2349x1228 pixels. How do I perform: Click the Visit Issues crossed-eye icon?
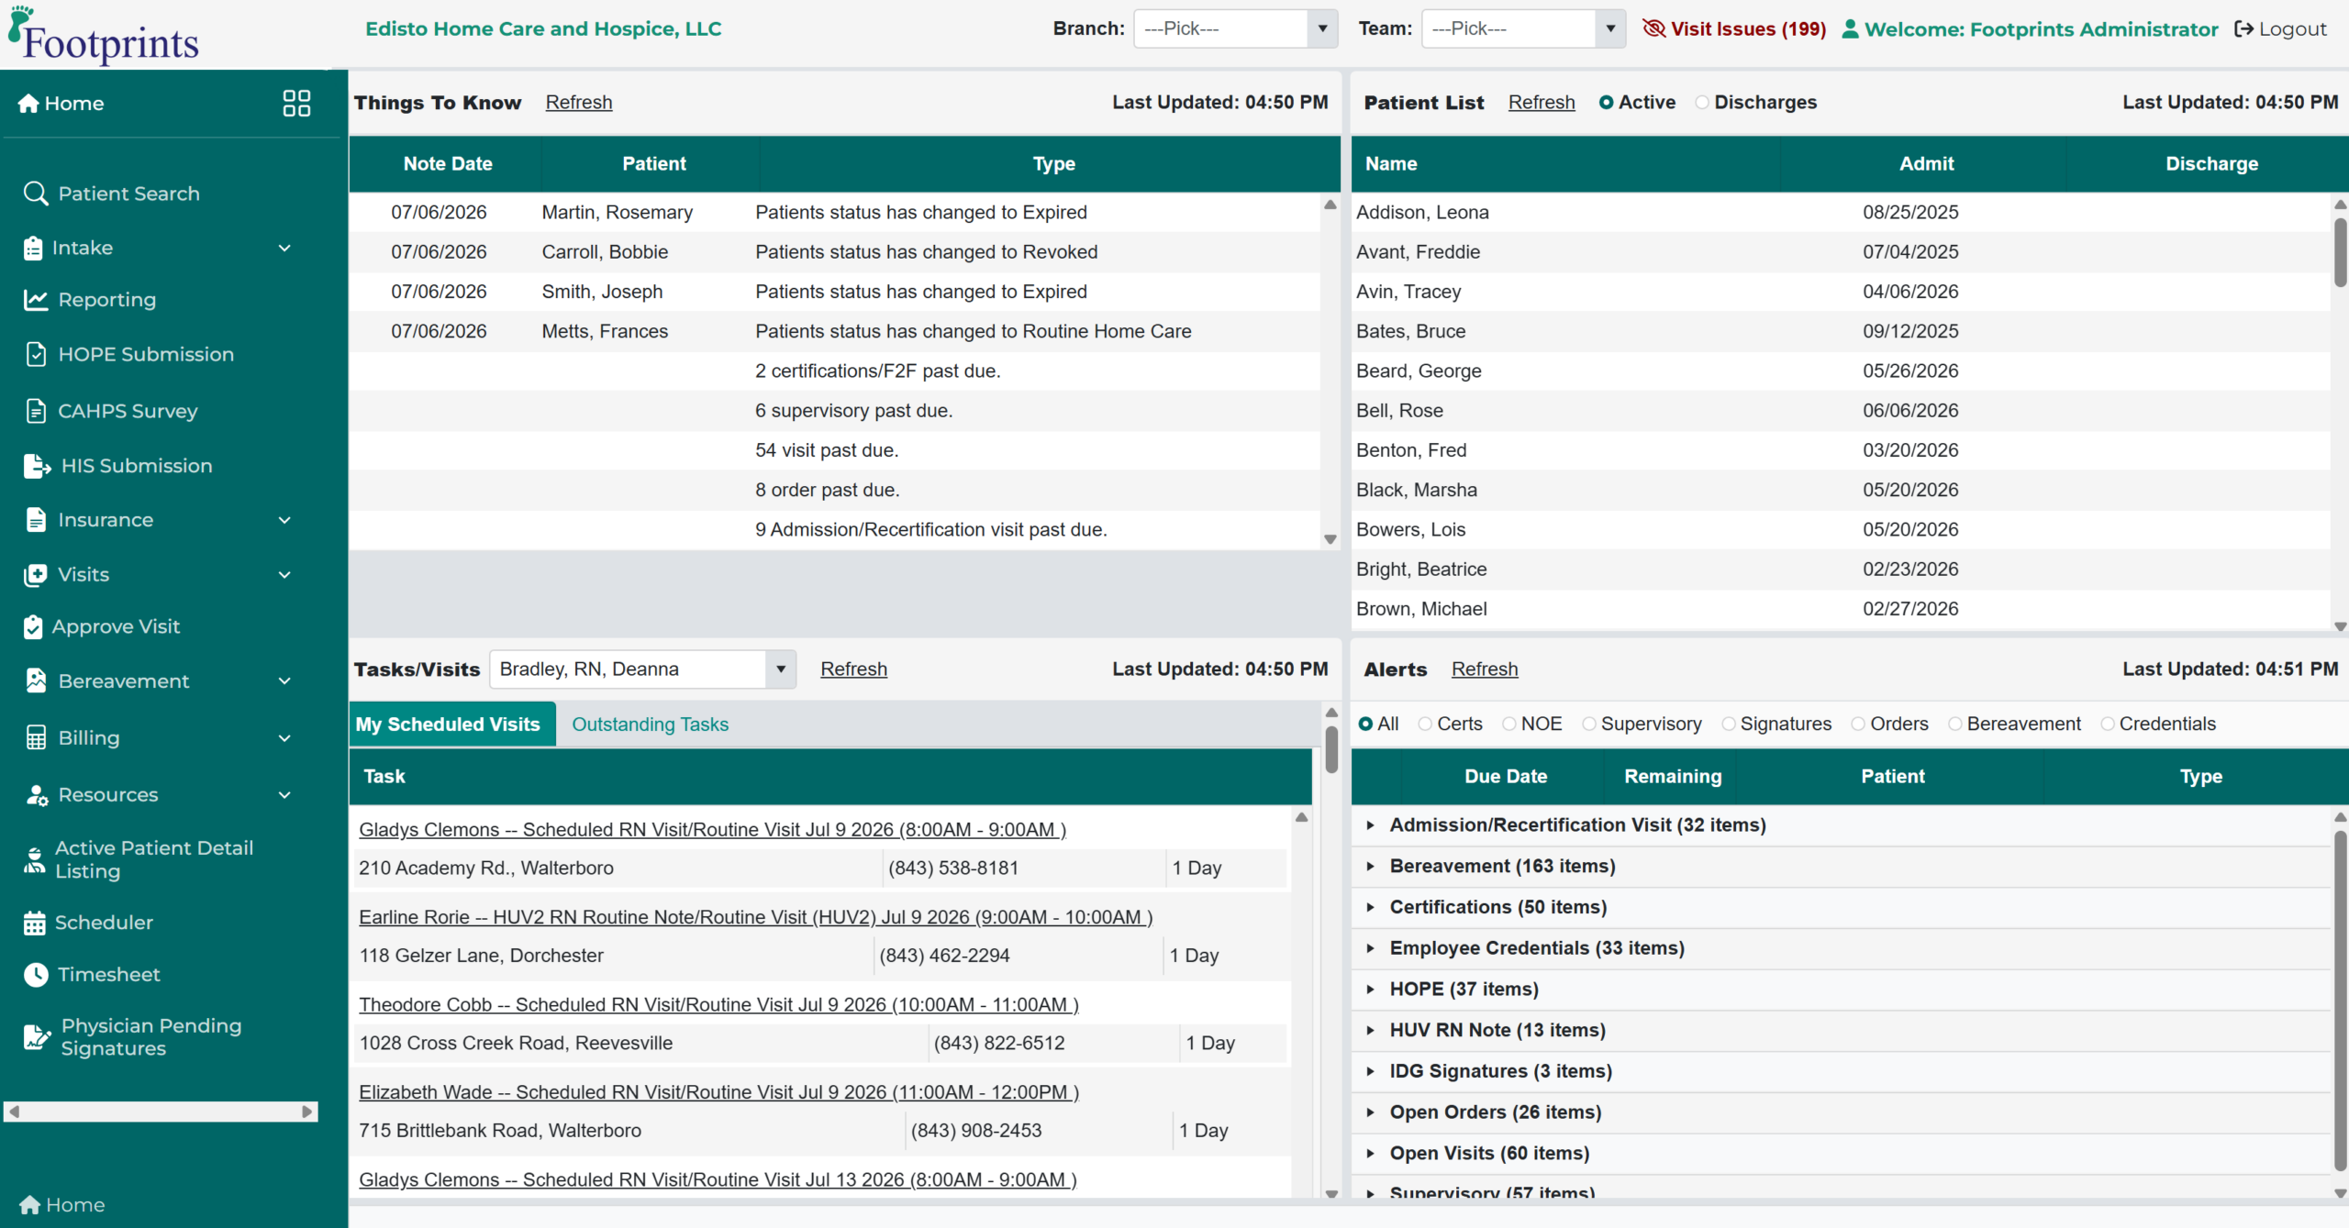click(1653, 28)
